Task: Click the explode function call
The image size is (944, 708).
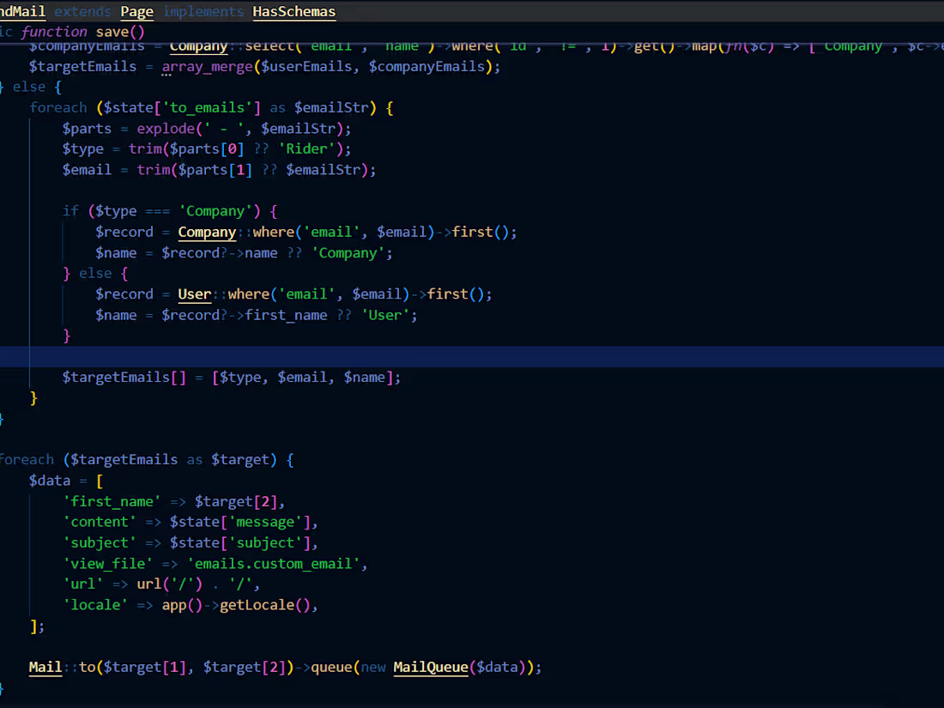Action: [x=166, y=129]
